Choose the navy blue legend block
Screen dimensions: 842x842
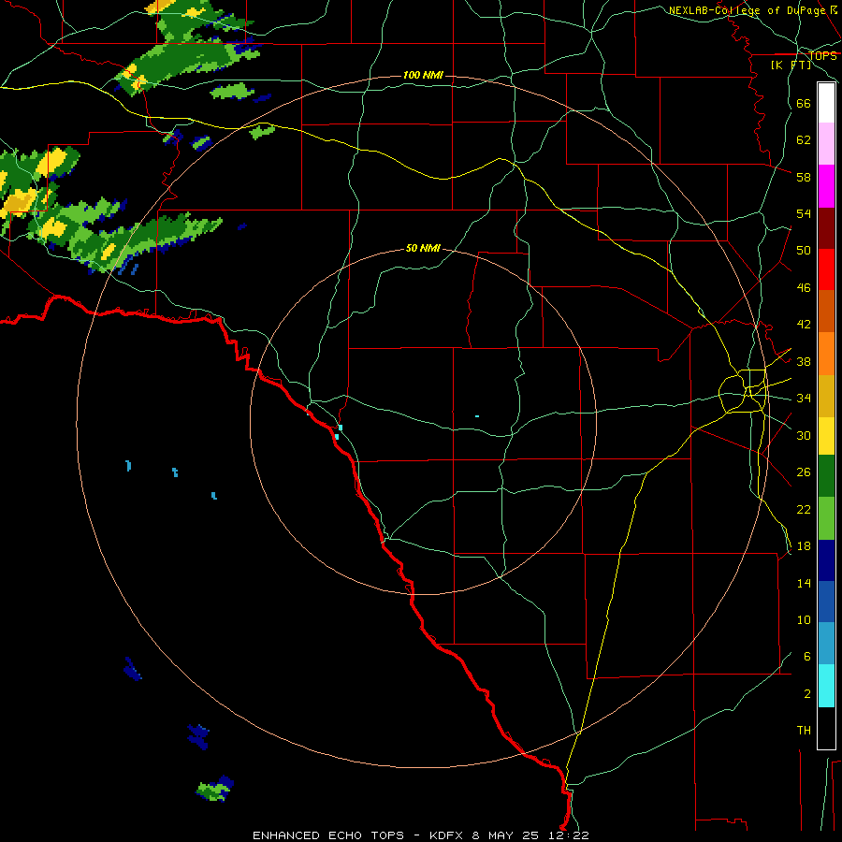pos(826,560)
